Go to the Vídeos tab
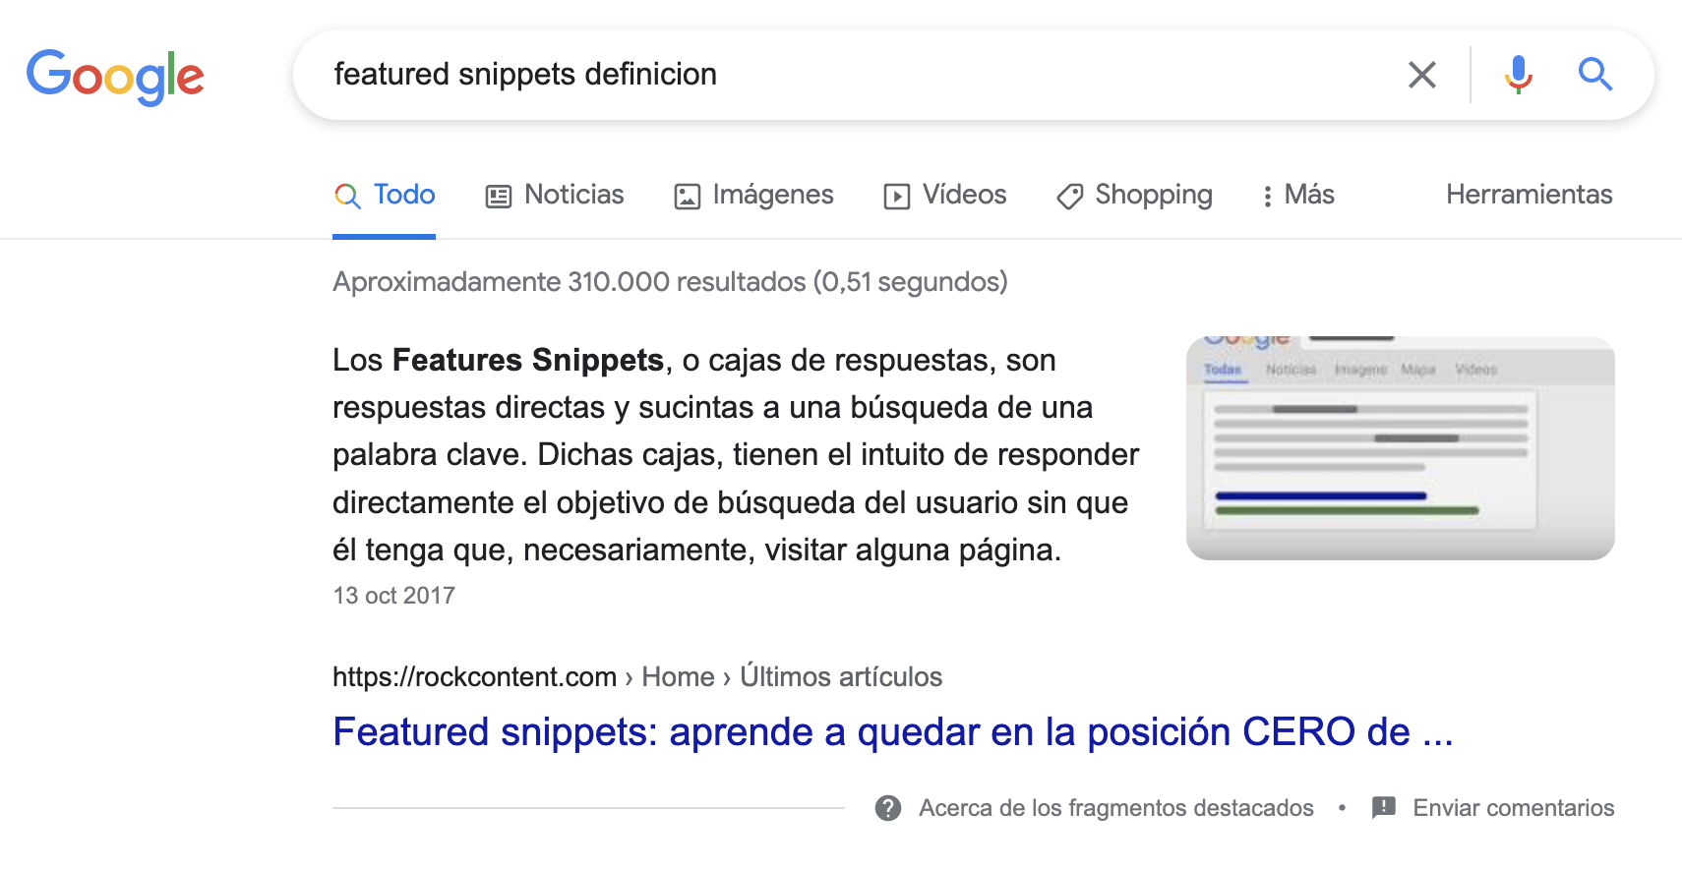This screenshot has height=869, width=1682. click(944, 195)
